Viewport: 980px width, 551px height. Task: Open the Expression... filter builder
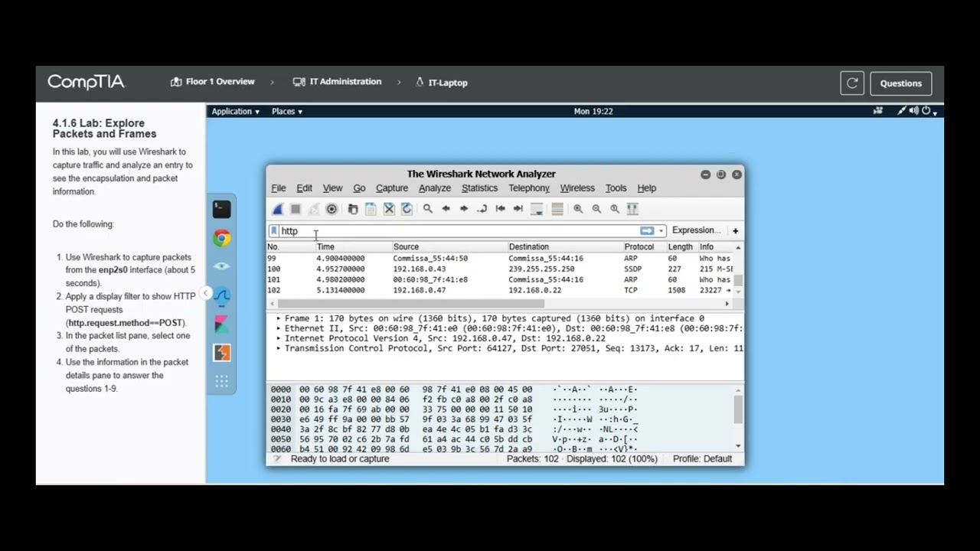tap(696, 230)
